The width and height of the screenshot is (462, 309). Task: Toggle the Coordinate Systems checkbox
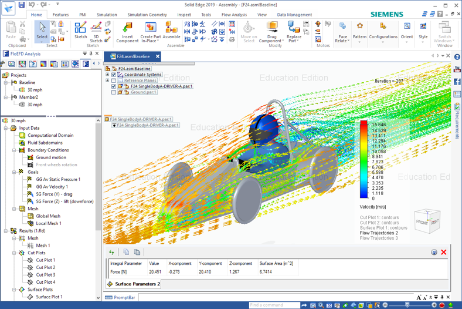pos(113,75)
